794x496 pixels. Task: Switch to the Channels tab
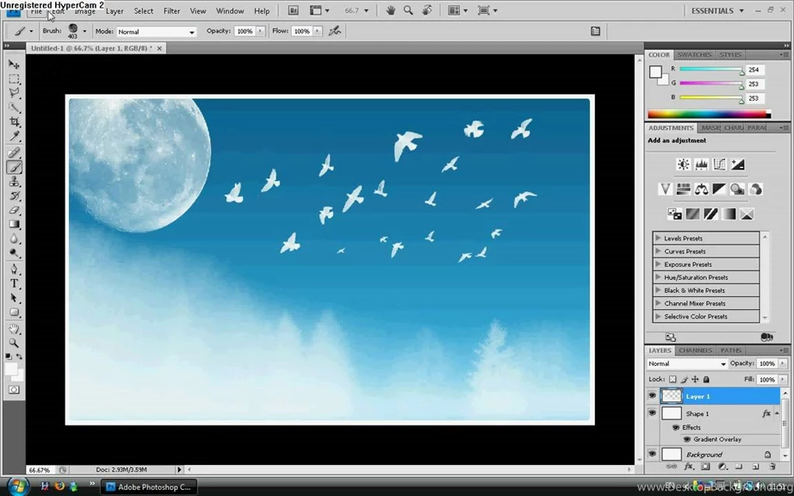coord(696,350)
